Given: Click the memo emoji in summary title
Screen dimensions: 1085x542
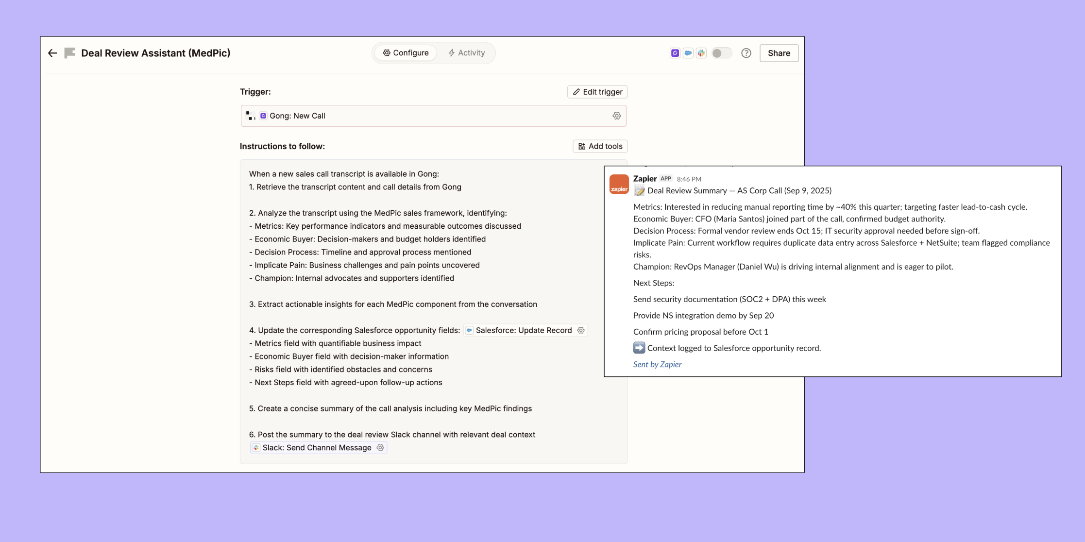Looking at the screenshot, I should [x=639, y=191].
